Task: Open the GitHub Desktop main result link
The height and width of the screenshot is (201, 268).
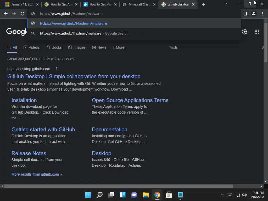Action: tap(74, 76)
